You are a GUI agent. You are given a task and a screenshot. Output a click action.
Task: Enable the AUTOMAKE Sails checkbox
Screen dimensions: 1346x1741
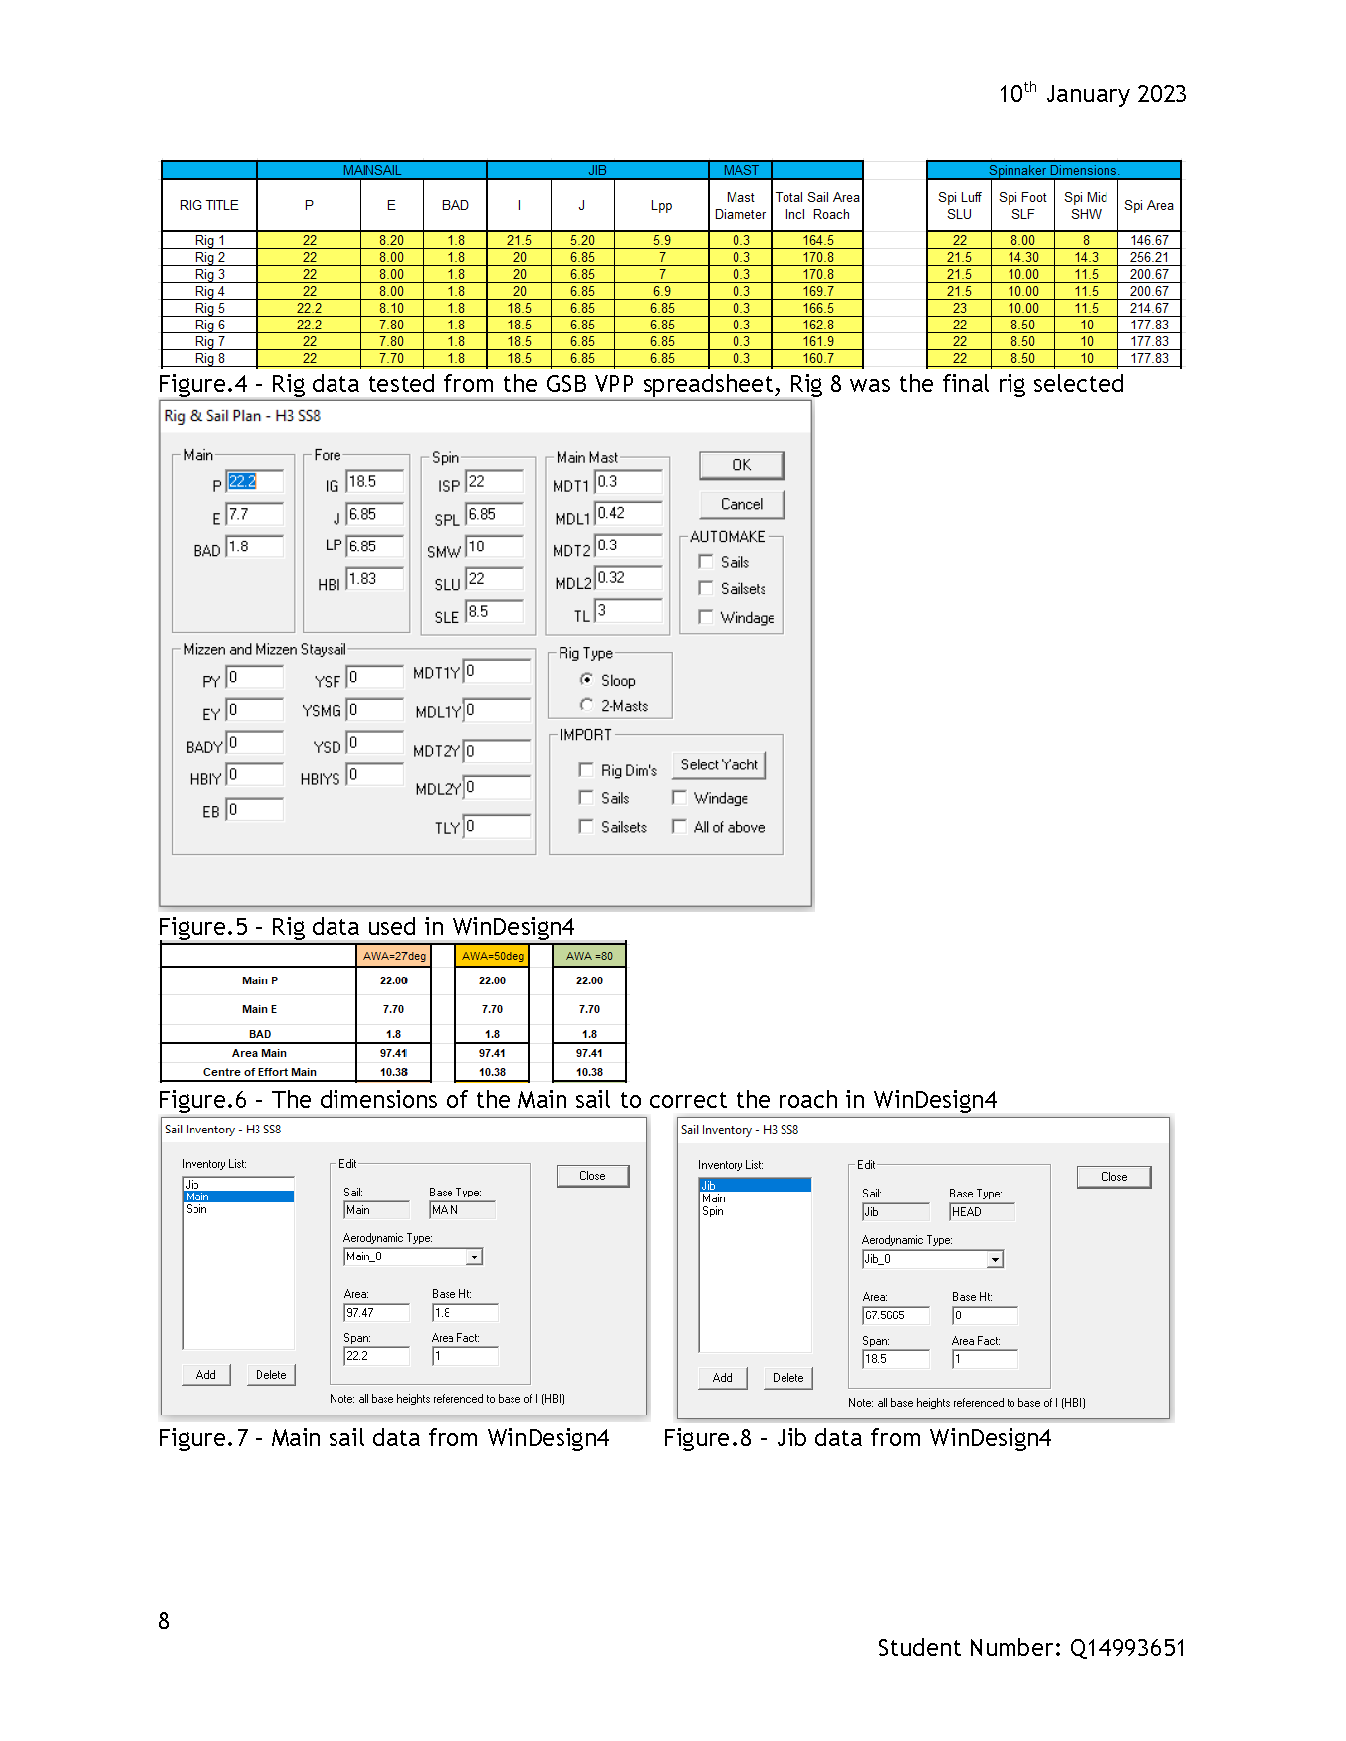click(706, 562)
